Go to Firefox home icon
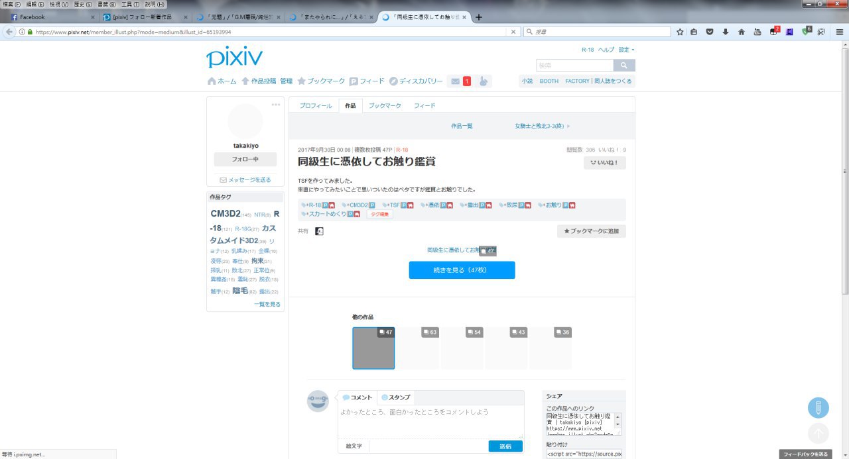 [741, 32]
